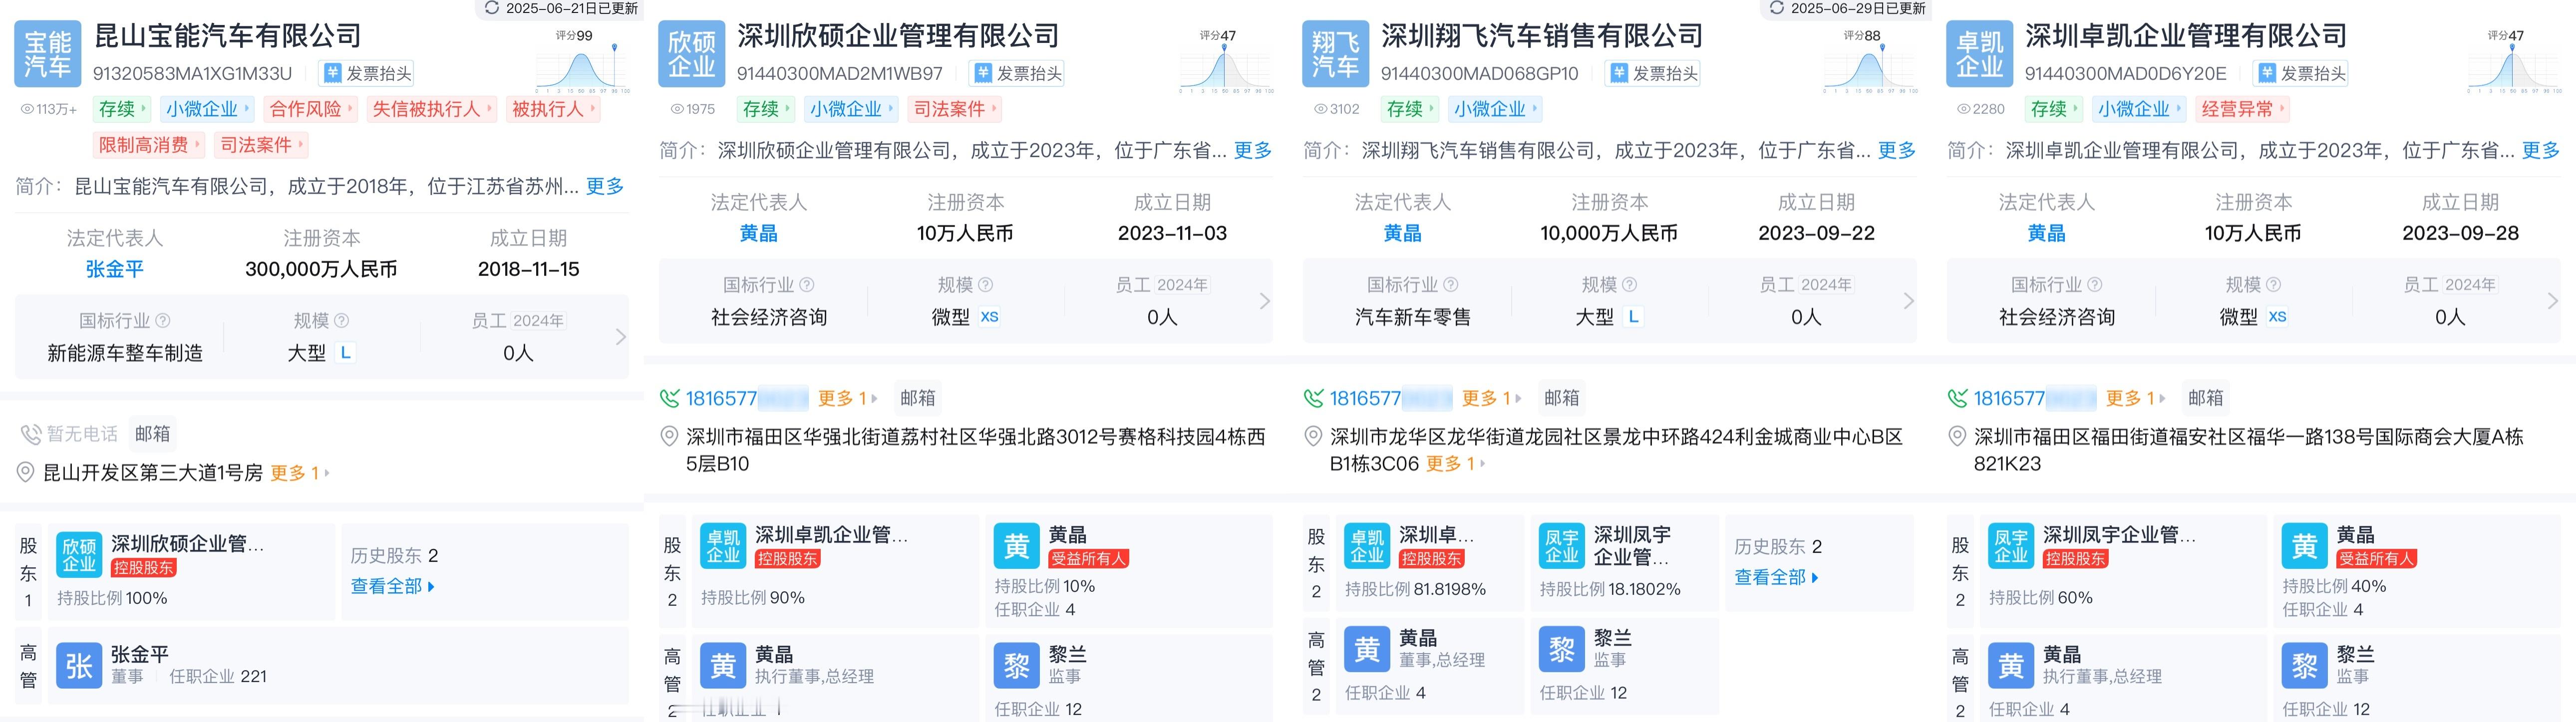Expand 更多 1 next to phone on 深圳欣硕 card
The height and width of the screenshot is (722, 2576).
(x=847, y=398)
